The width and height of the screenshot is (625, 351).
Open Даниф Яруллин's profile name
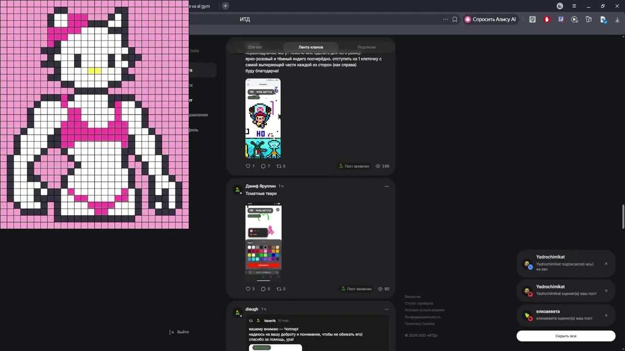pos(261,186)
